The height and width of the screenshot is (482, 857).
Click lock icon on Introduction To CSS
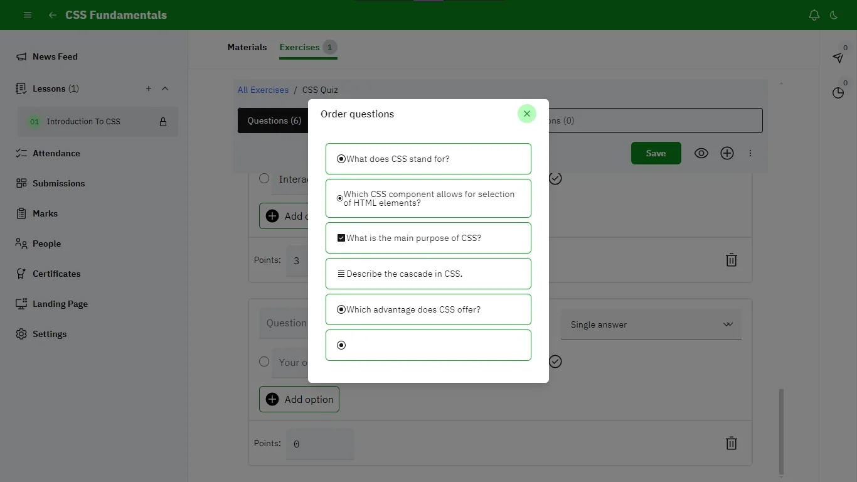(x=163, y=122)
